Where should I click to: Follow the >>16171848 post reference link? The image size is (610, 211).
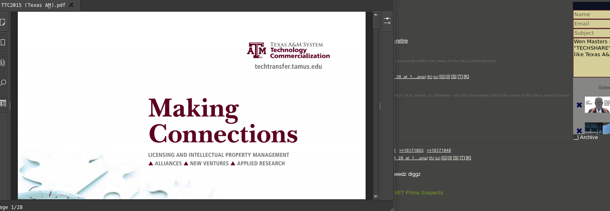(439, 150)
